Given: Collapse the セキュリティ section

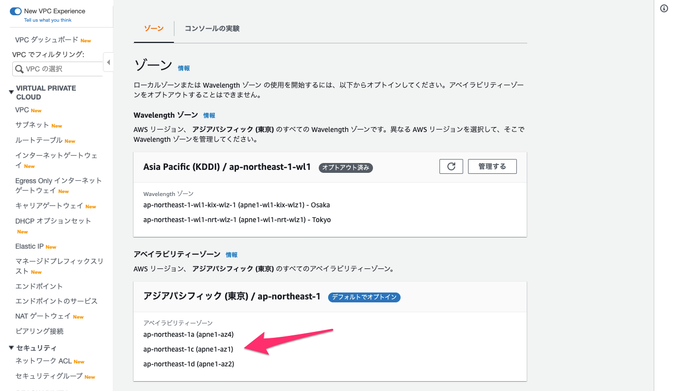Looking at the screenshot, I should pos(11,348).
